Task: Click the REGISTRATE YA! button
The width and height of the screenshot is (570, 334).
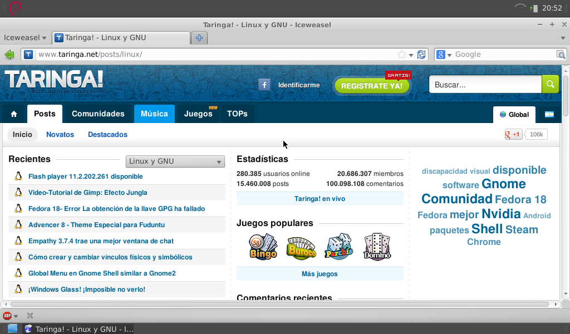Action: click(x=371, y=86)
